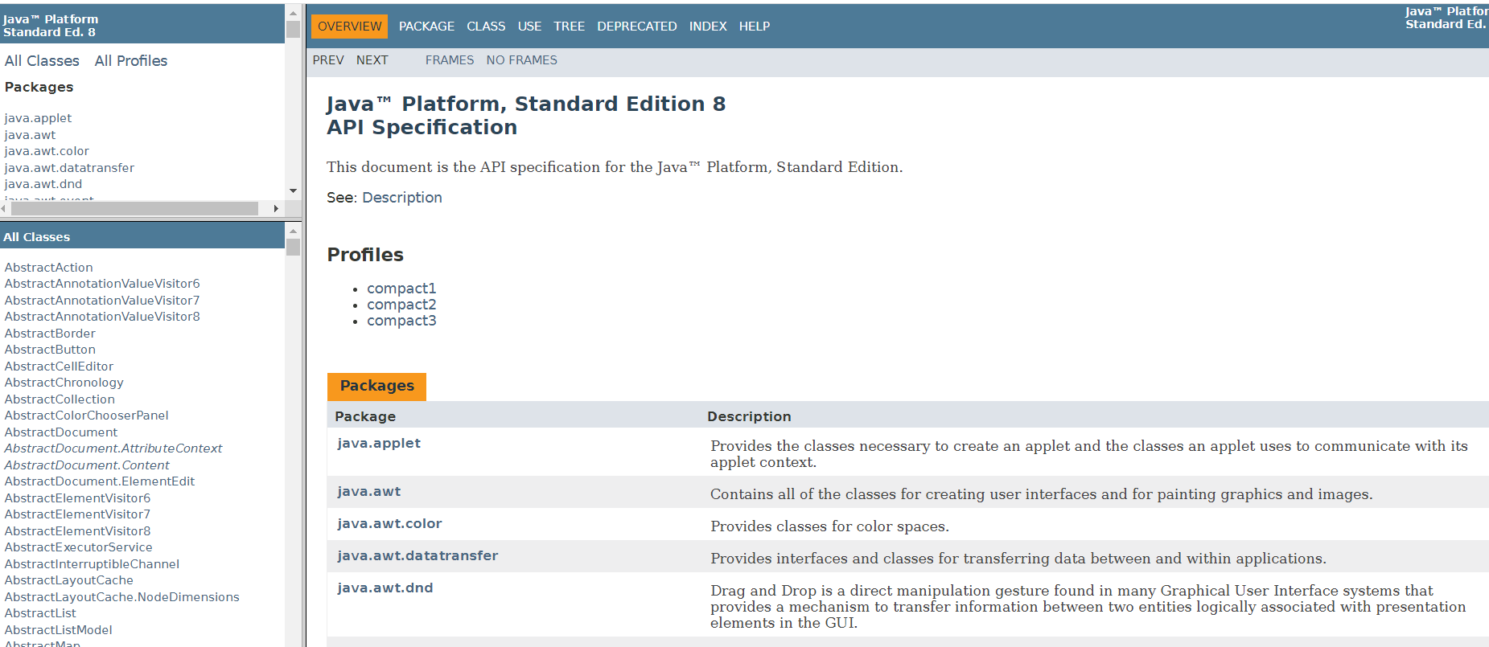Select java.applet in the left packages list
The width and height of the screenshot is (1489, 647).
click(x=38, y=118)
